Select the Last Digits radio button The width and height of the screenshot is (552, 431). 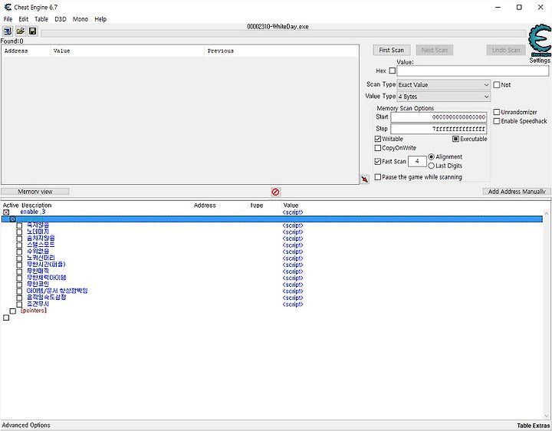[431, 166]
